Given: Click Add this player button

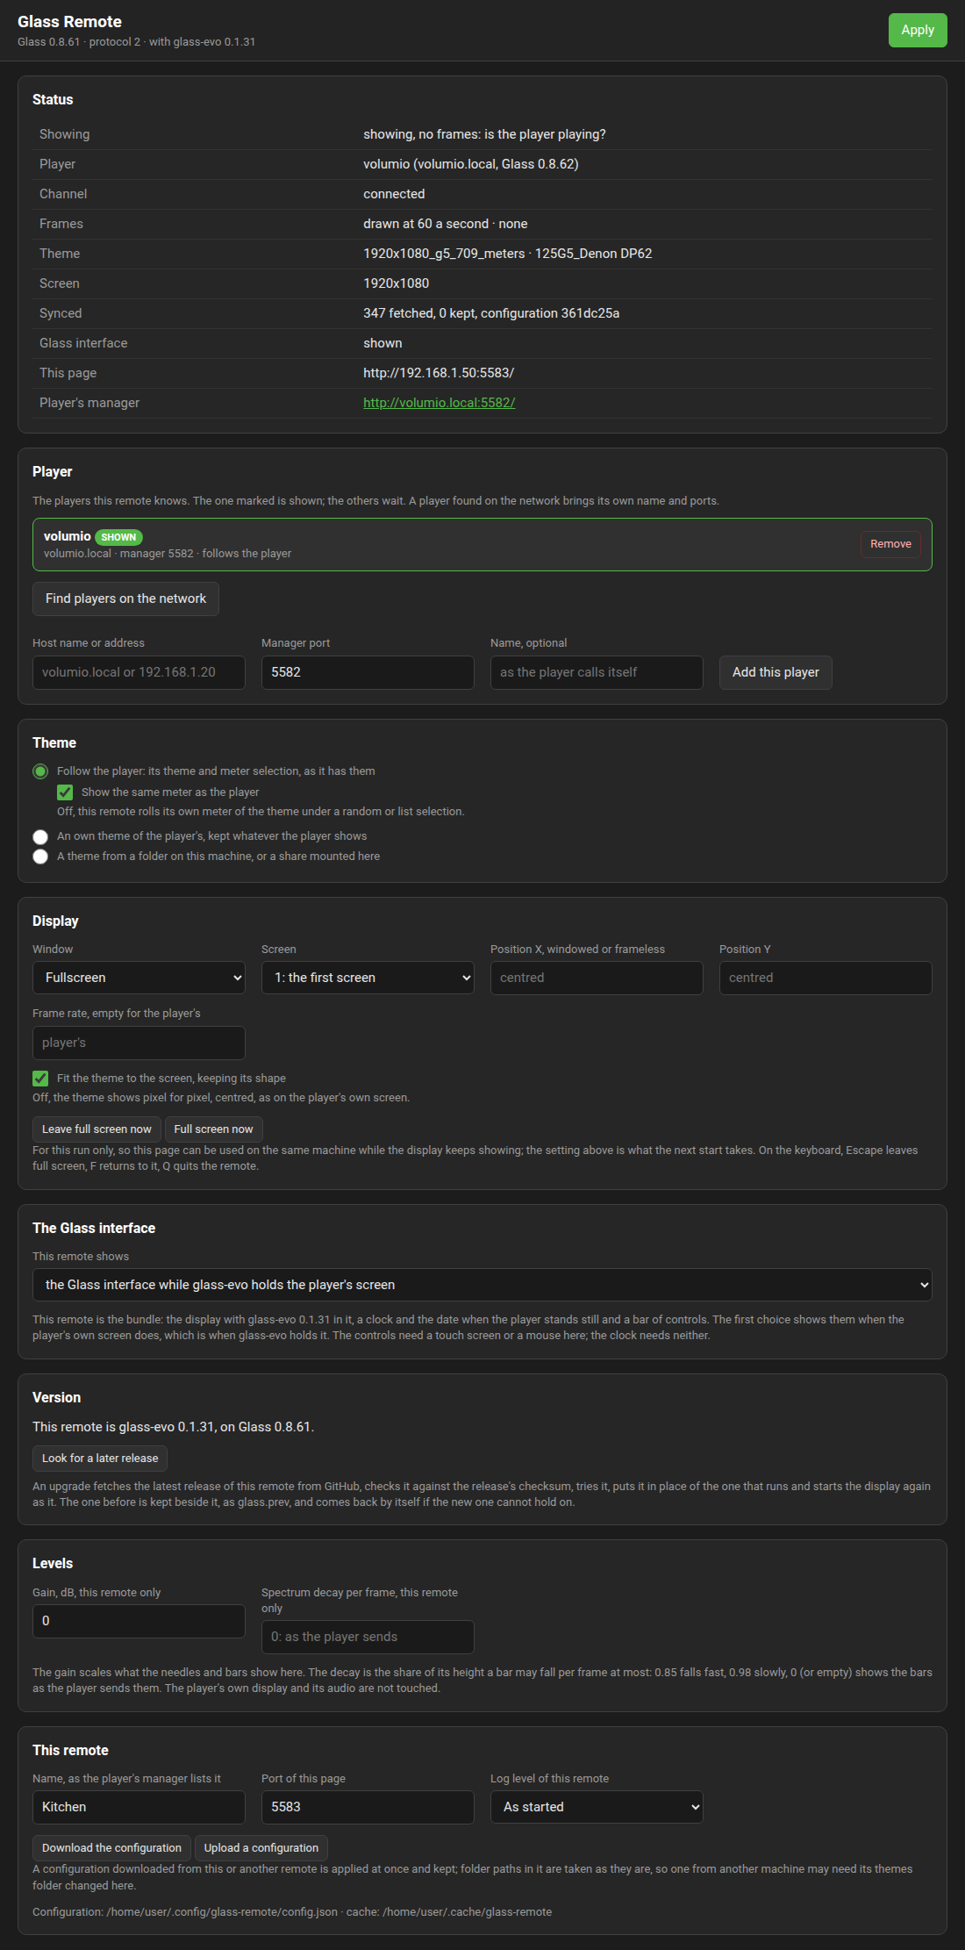Looking at the screenshot, I should (x=776, y=672).
